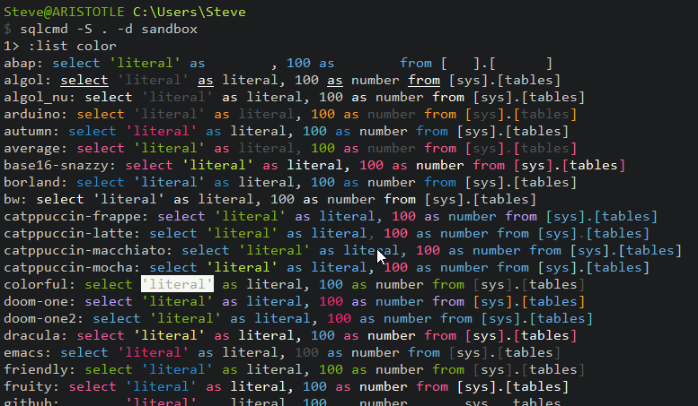Click the 'average:' theme label
The image size is (698, 406).
coord(36,149)
